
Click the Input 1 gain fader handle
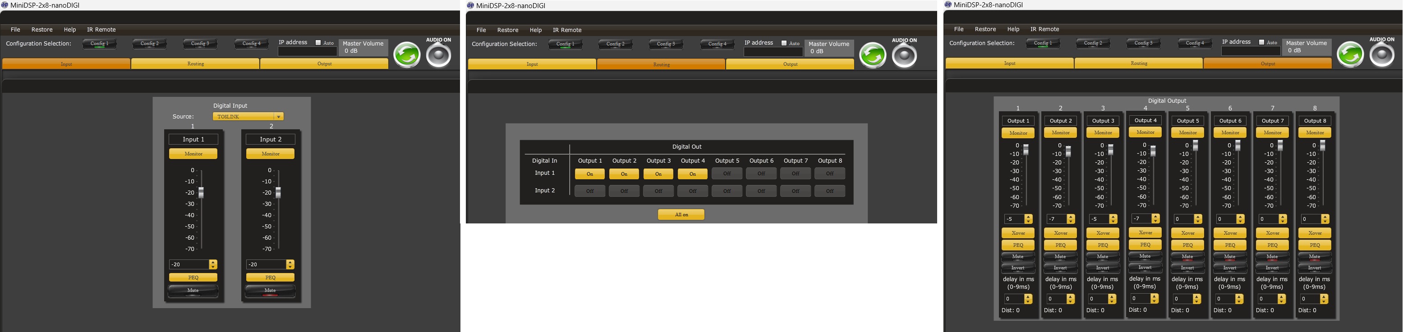[x=202, y=193]
